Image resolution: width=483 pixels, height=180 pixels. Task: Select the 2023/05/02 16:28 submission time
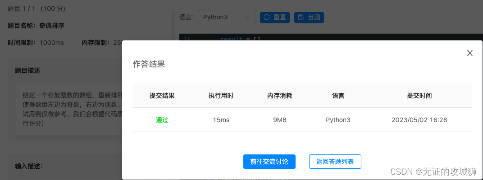(419, 120)
